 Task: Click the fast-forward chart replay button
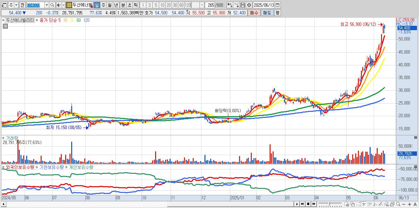click(x=314, y=204)
